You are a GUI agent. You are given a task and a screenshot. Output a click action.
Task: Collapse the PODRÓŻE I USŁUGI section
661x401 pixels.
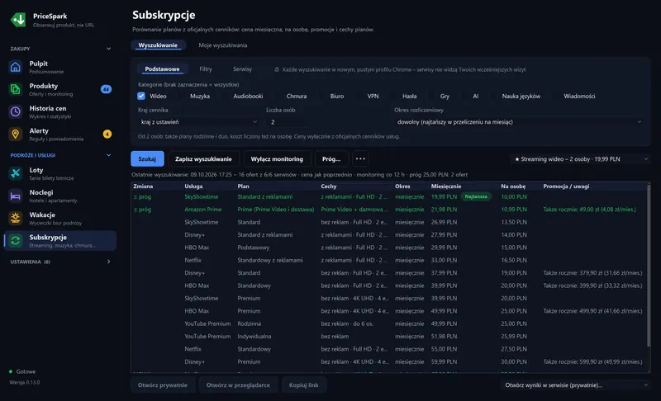tap(109, 155)
